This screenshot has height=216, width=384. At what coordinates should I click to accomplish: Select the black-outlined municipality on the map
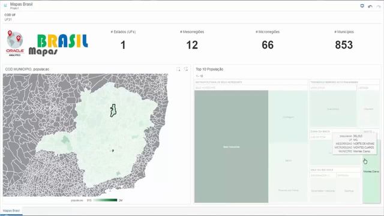pyautogui.click(x=113, y=110)
